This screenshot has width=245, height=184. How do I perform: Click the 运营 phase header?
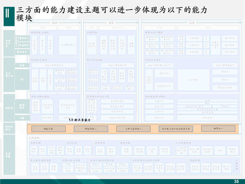pos(192,23)
